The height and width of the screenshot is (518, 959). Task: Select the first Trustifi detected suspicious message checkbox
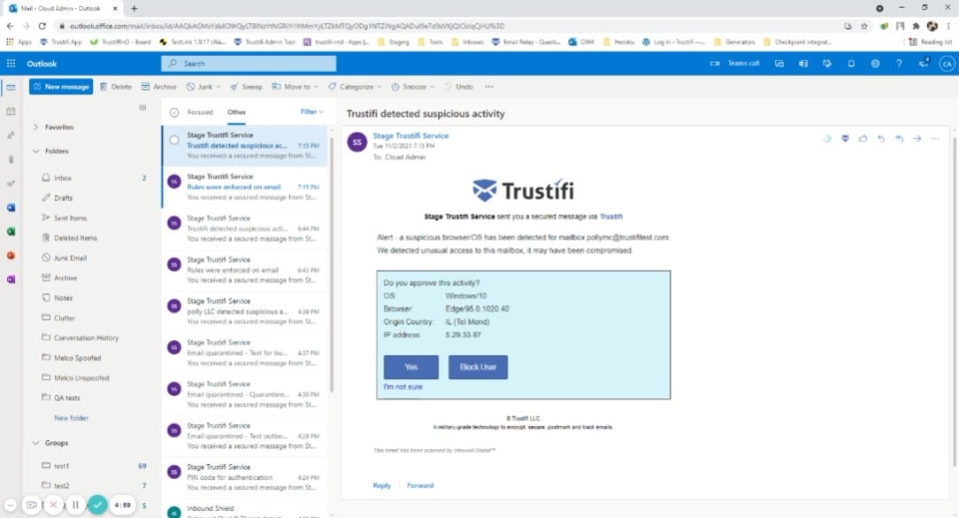[174, 140]
